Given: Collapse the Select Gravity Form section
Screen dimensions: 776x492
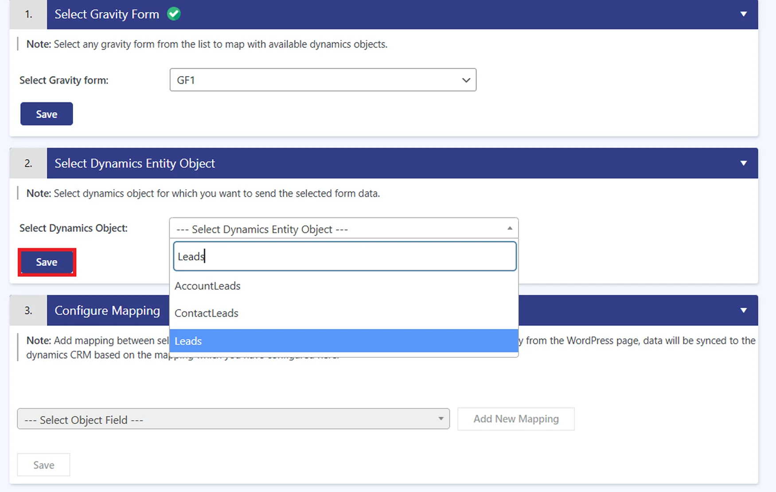Looking at the screenshot, I should pos(744,14).
